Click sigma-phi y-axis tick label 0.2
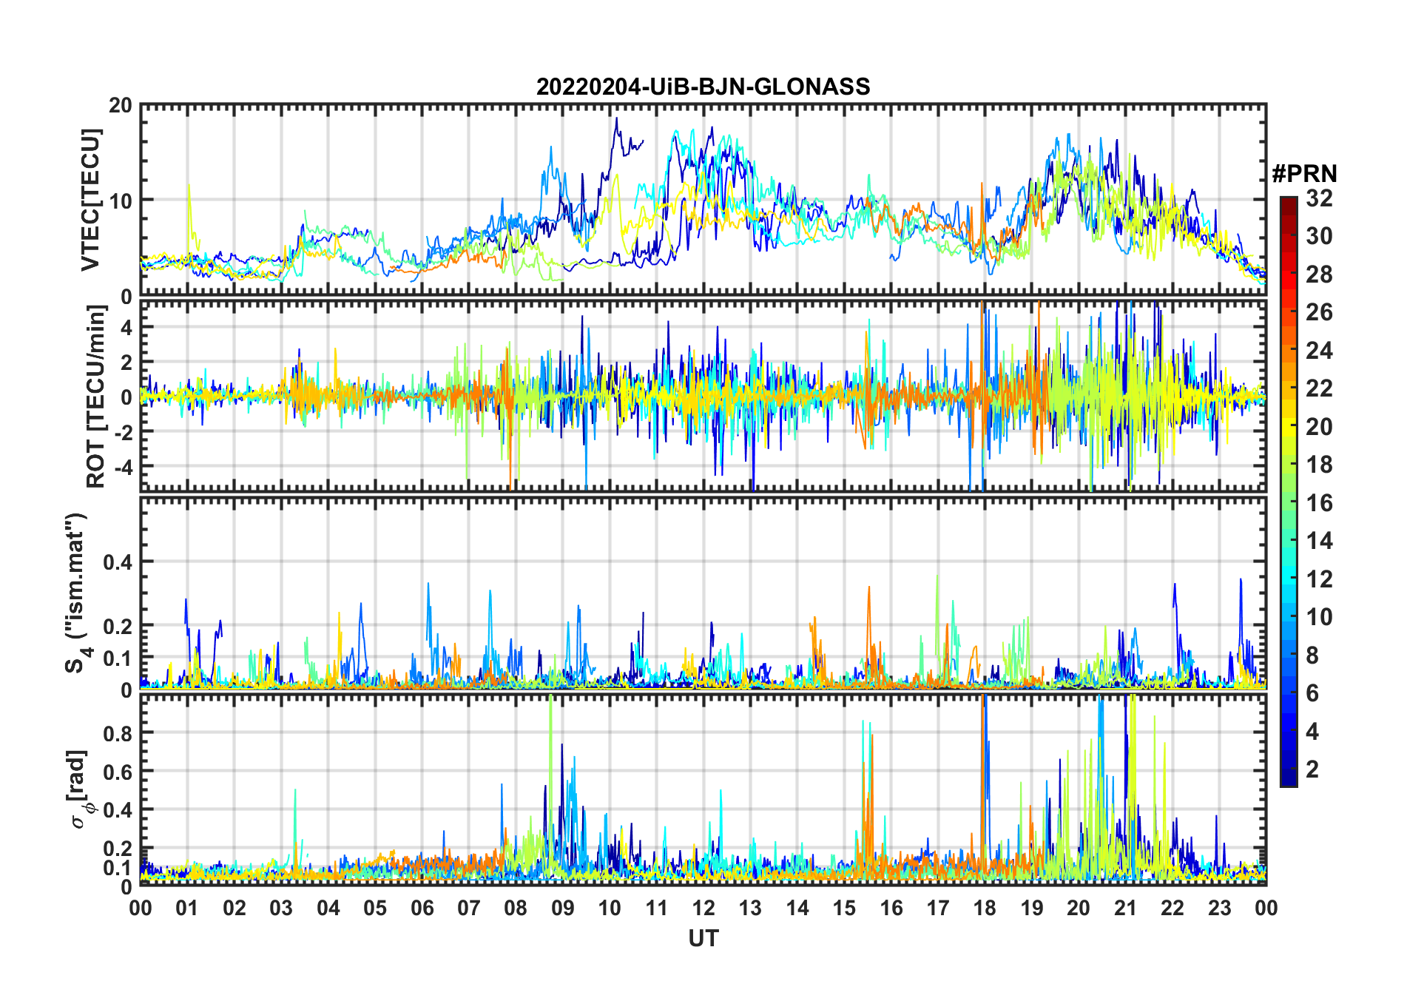 (118, 849)
